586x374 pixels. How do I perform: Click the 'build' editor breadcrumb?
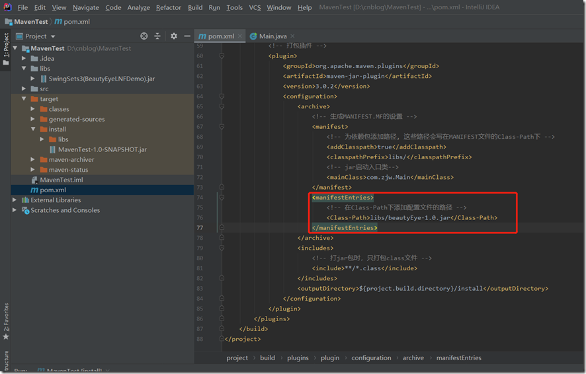click(x=267, y=357)
